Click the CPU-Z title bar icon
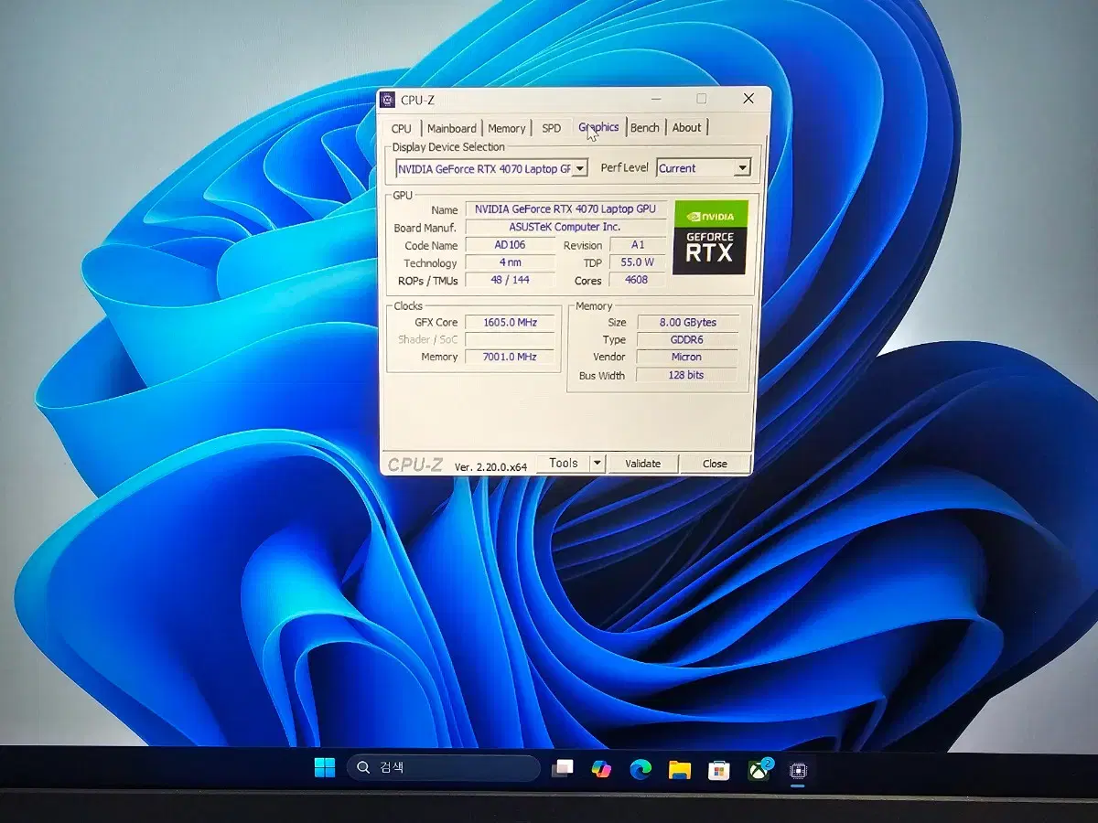1098x823 pixels. (x=389, y=100)
